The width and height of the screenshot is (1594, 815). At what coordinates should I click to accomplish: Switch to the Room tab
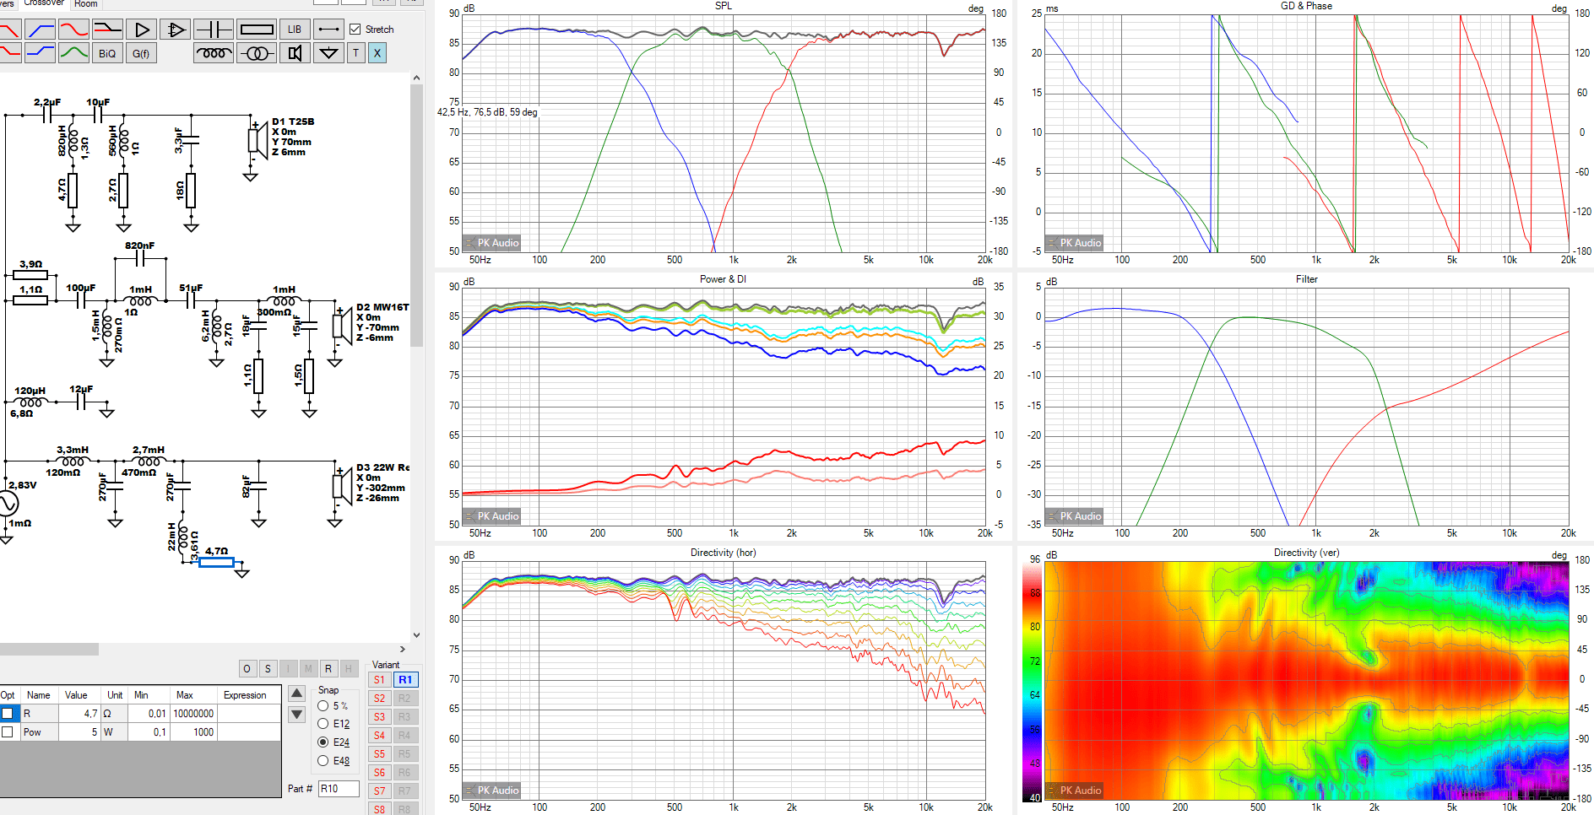point(86,4)
